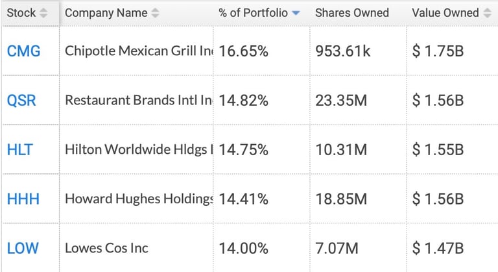Click the Hilton Worldwide Hldgs company name
498x272 pixels.
[138, 150]
